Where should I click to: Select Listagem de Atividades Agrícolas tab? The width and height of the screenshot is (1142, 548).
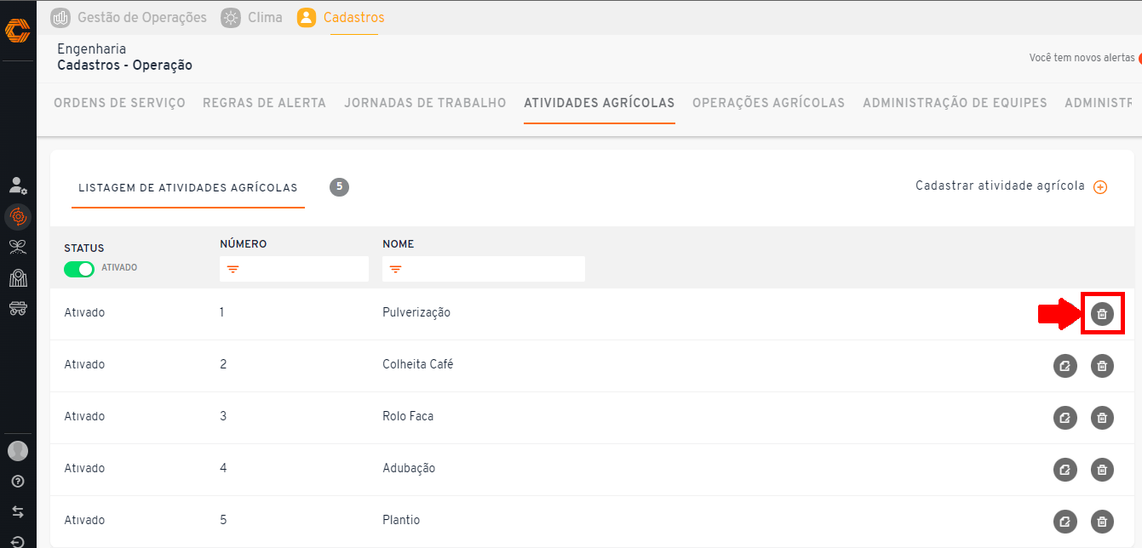(188, 187)
